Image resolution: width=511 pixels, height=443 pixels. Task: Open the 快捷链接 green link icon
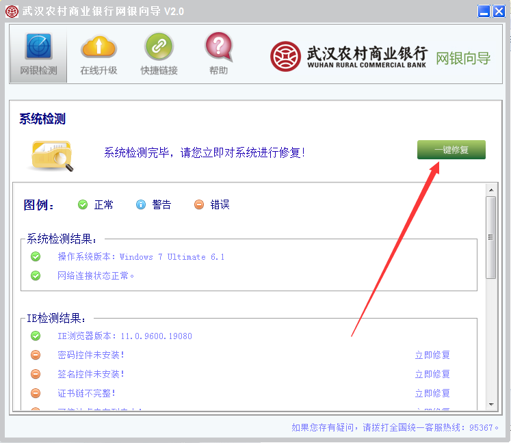coord(159,46)
